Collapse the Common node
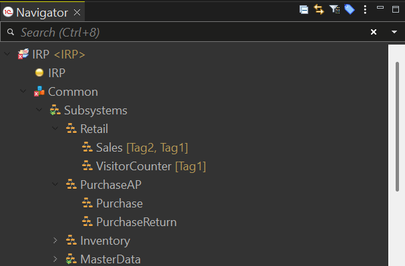Screen dimensions: 405x266 point(23,91)
